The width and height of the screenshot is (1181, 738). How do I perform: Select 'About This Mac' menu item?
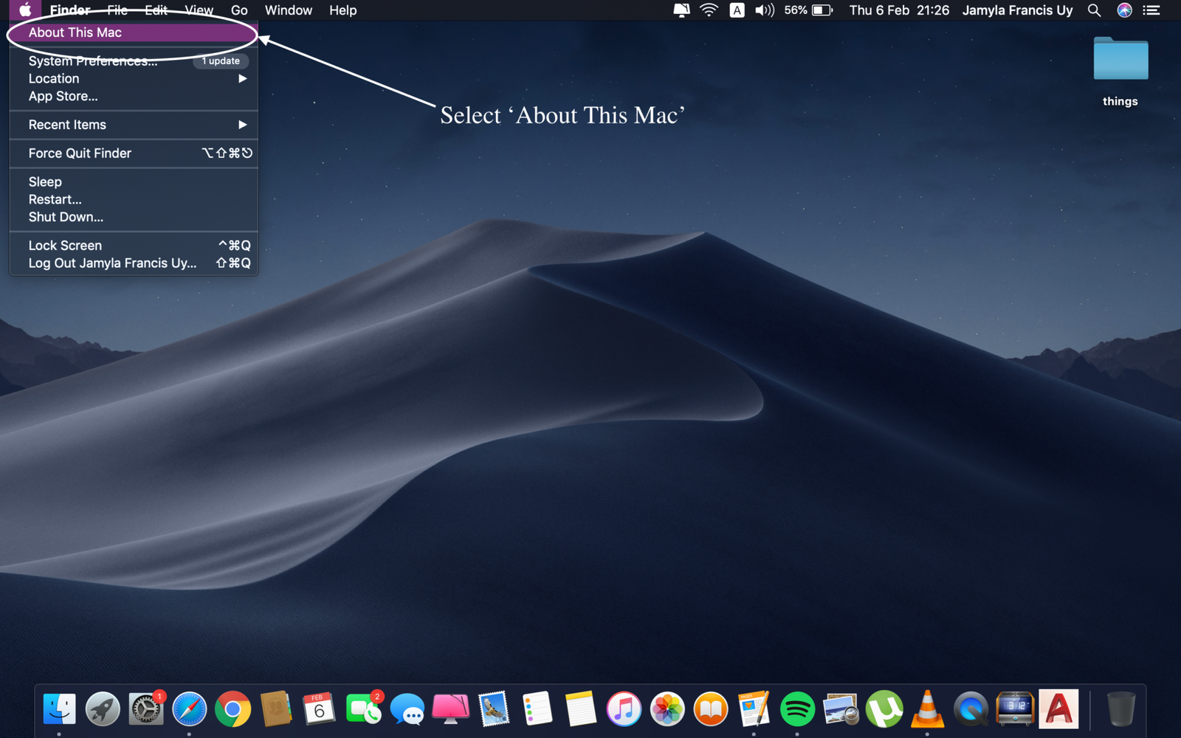75,32
